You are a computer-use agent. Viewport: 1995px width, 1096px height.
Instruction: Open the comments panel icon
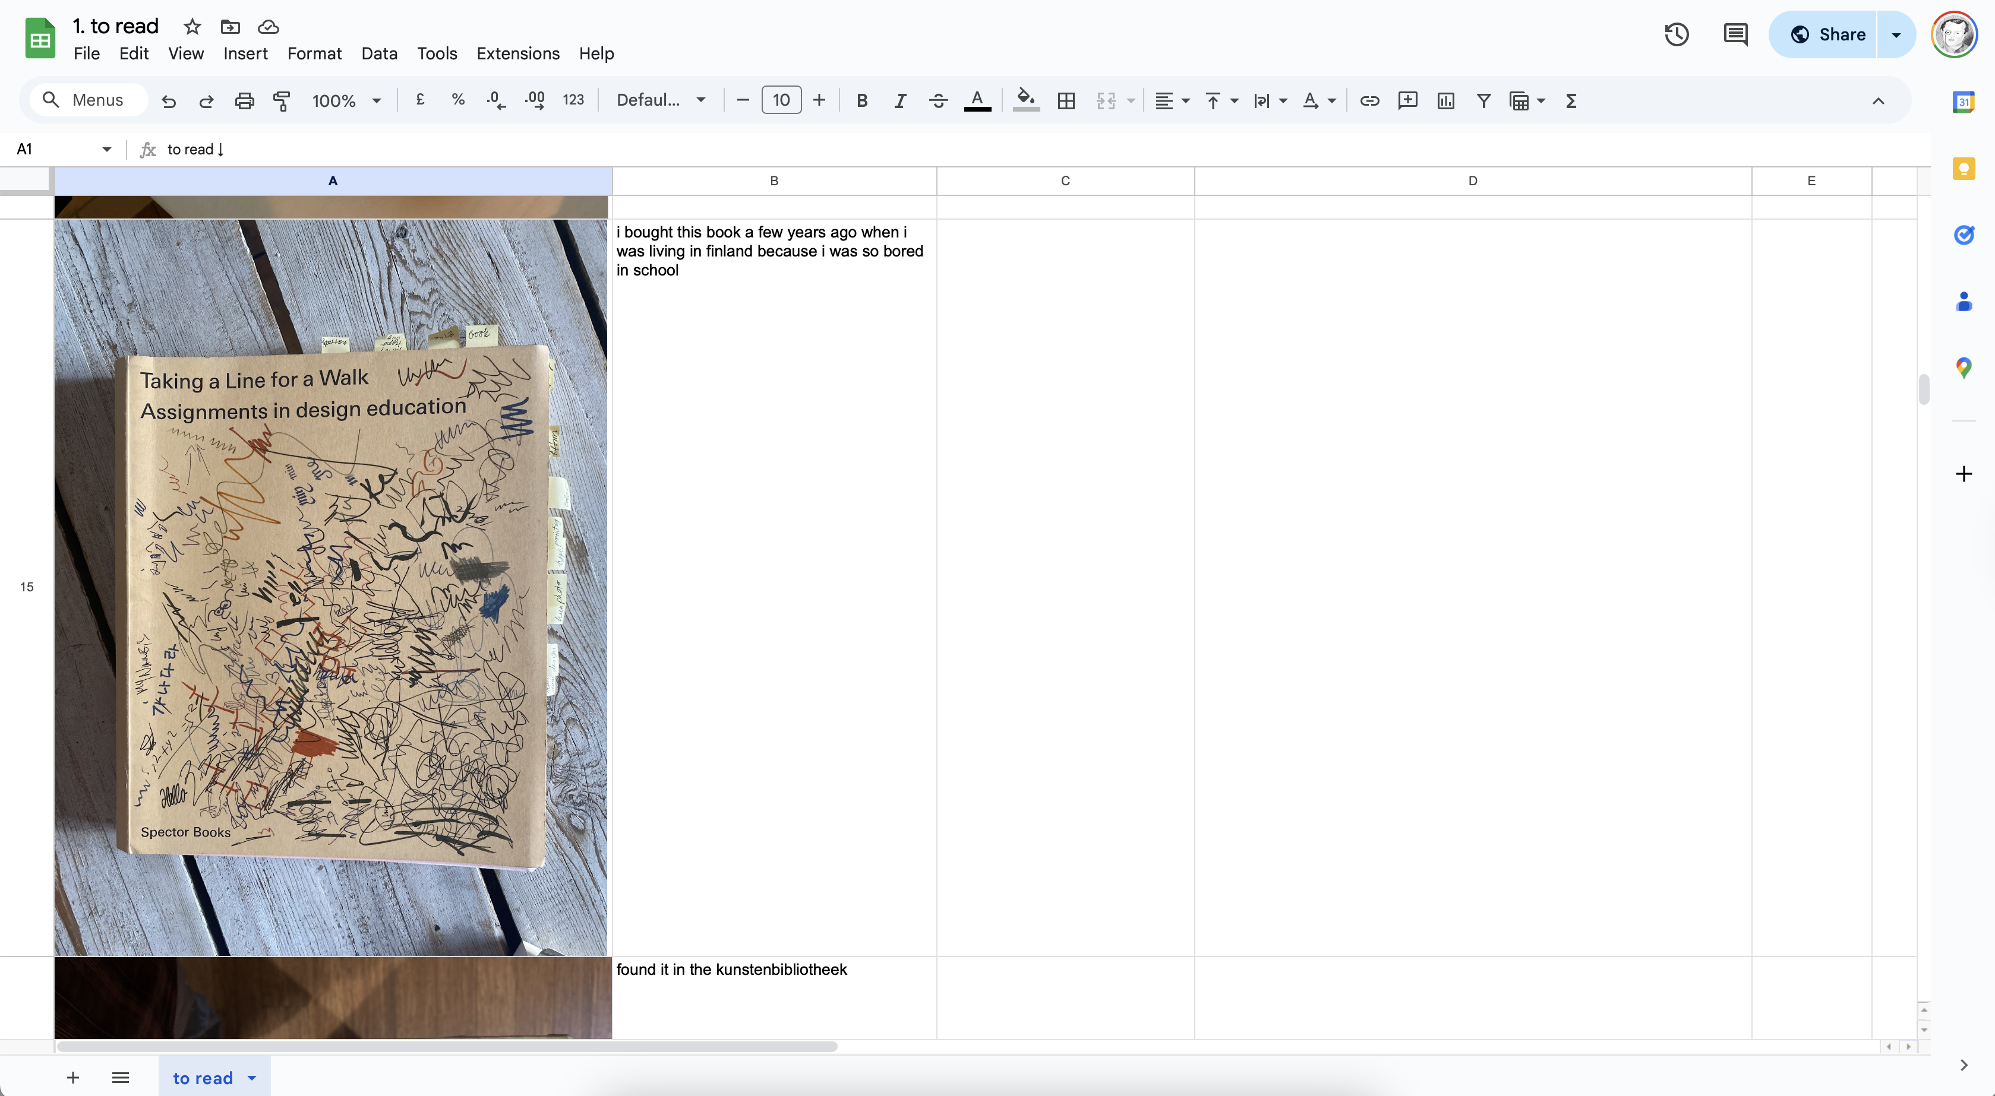[1735, 35]
